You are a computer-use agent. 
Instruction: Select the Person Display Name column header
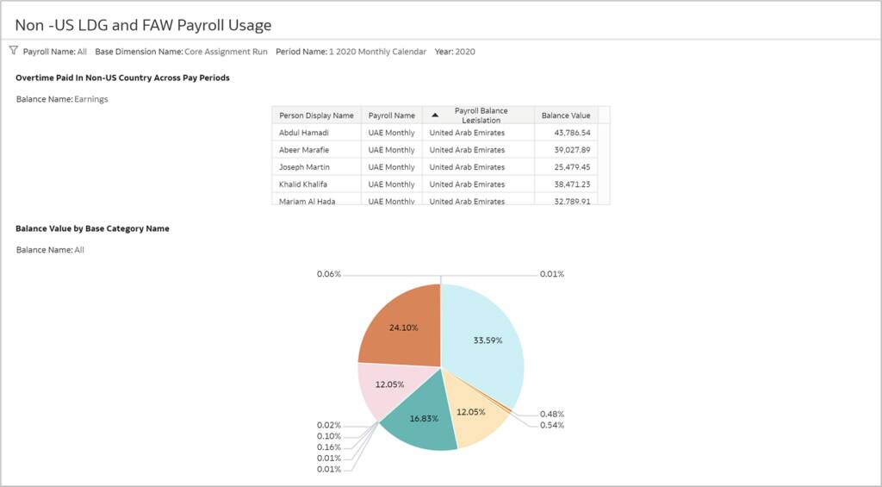[x=316, y=116]
